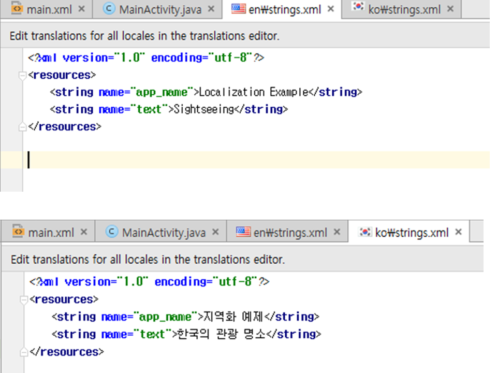Screen dimensions: 497x373
Task: Close the main.xml tab in upper editor
Action: [x=82, y=9]
